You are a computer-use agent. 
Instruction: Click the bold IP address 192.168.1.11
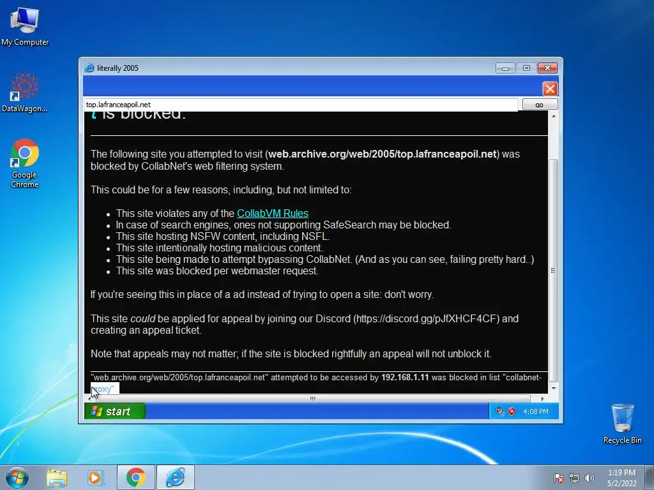tap(405, 378)
